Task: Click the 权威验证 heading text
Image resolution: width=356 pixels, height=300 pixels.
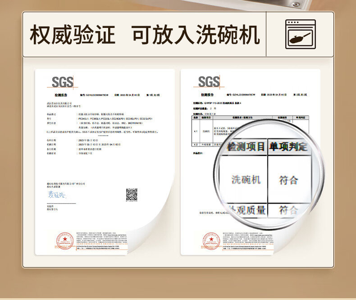Action: point(73,35)
